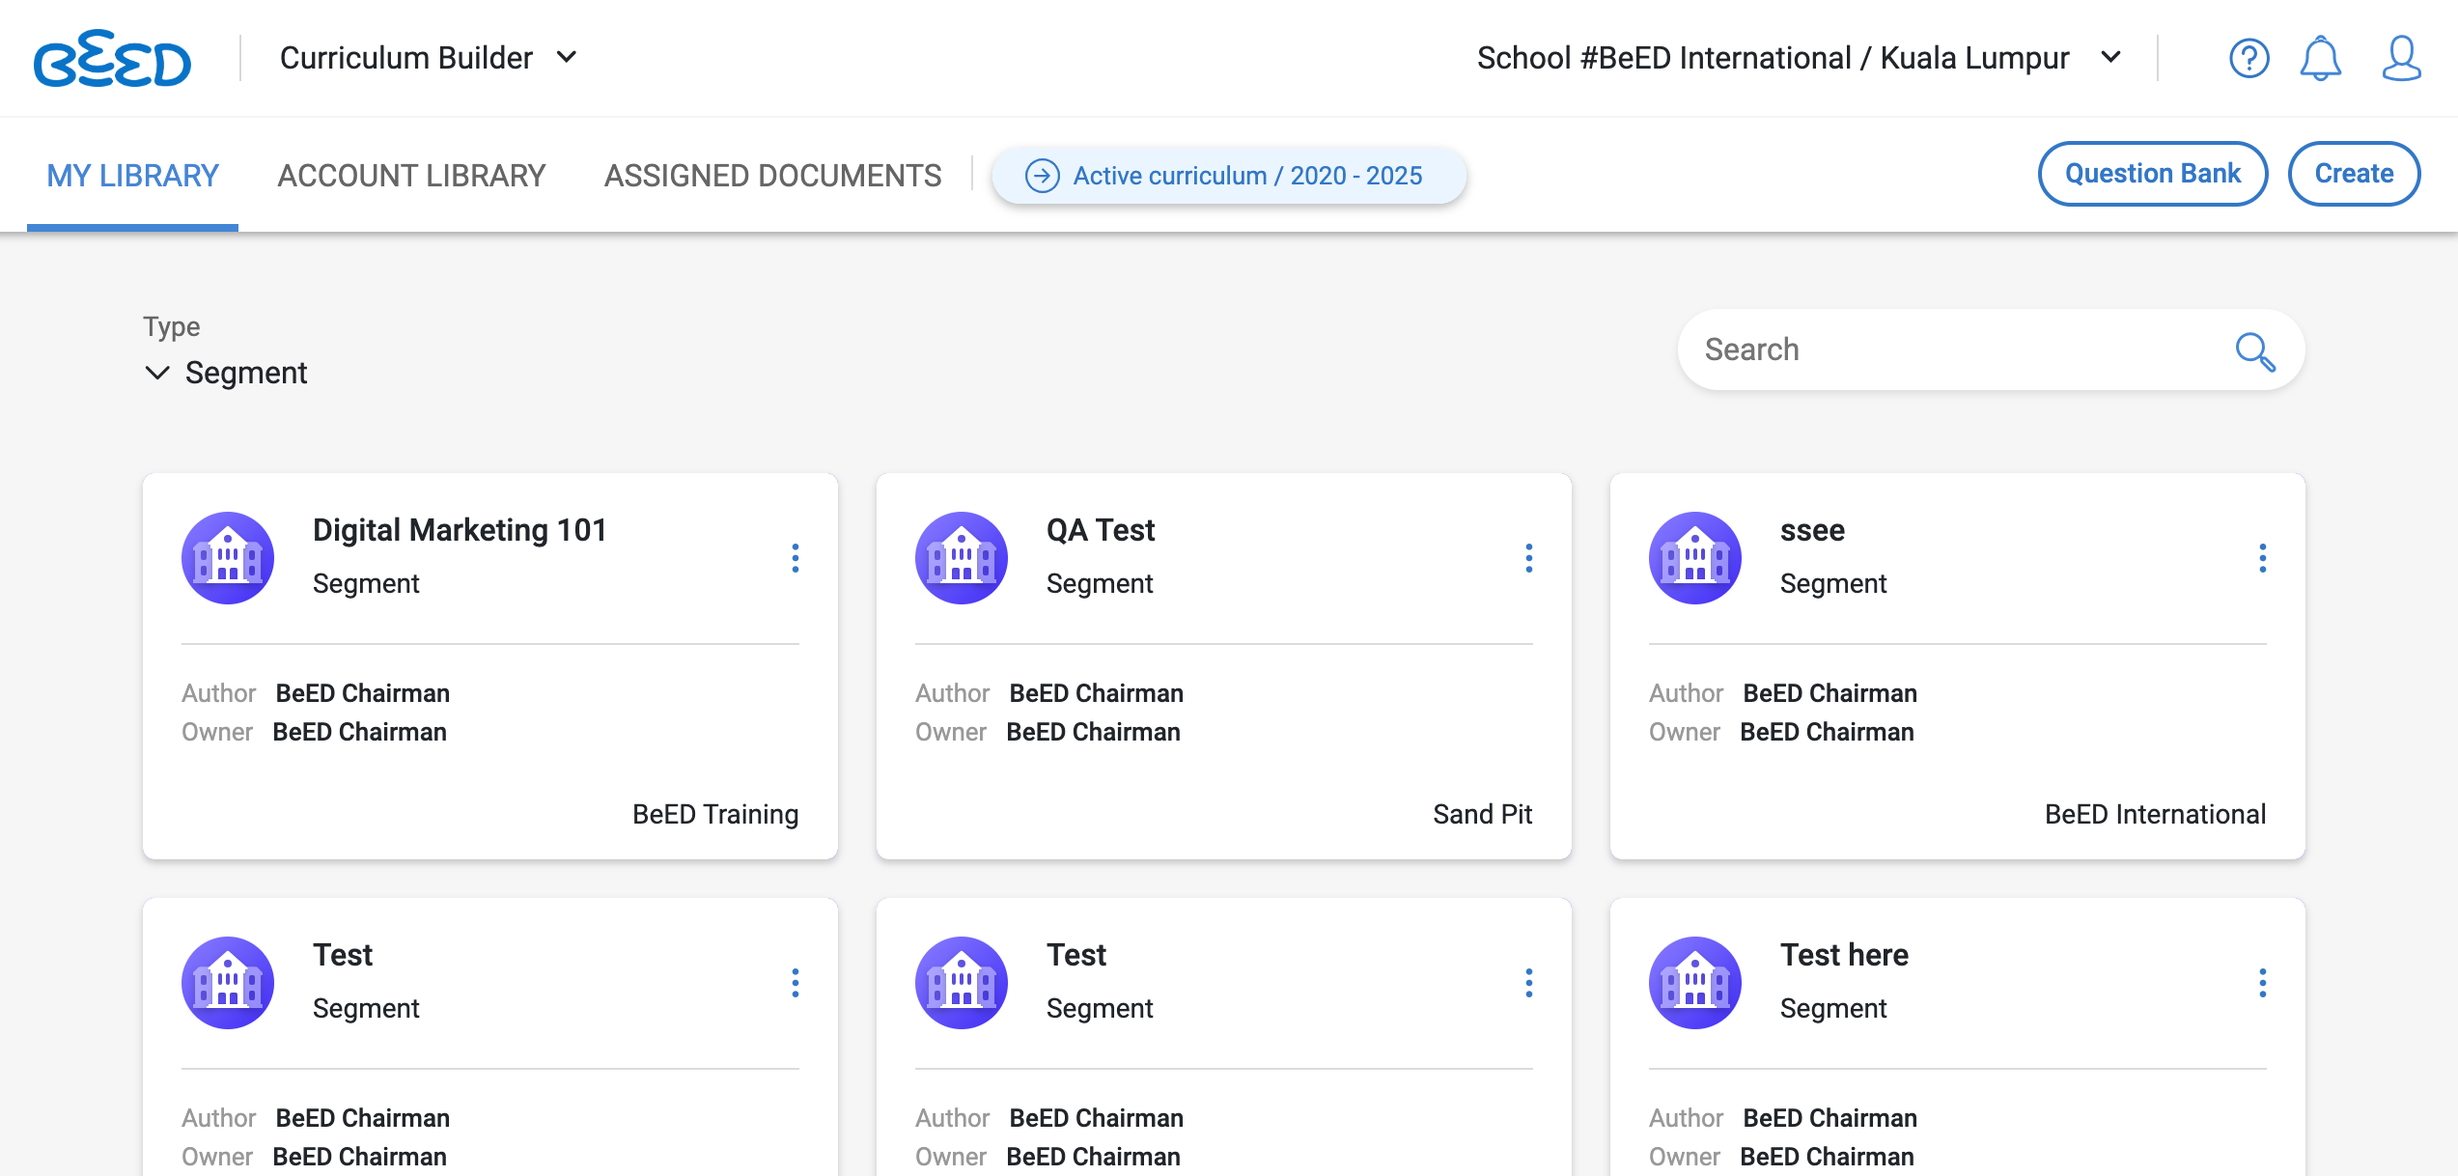Open the Digital Marketing 101 title
Image resolution: width=2458 pixels, height=1176 pixels.
click(460, 530)
